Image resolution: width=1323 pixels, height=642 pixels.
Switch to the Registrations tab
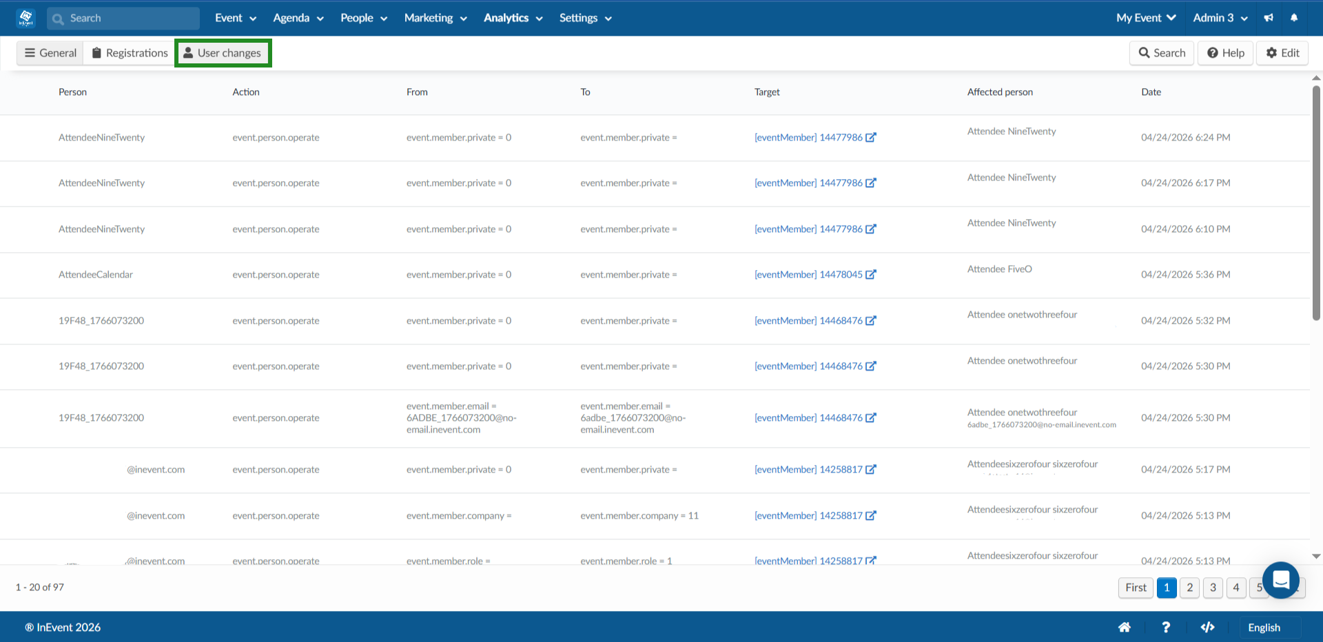point(130,53)
